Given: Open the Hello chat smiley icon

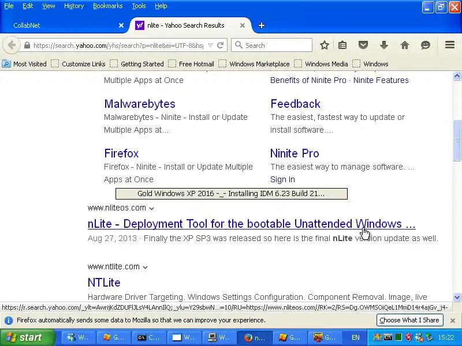Looking at the screenshot, I should pyautogui.click(x=426, y=46).
